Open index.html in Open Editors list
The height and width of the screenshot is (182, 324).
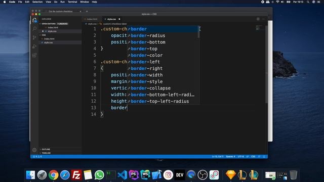53,28
